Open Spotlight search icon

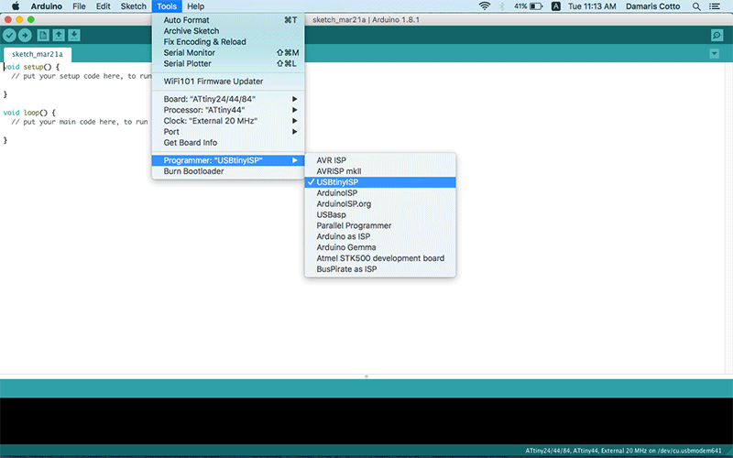click(x=696, y=6)
